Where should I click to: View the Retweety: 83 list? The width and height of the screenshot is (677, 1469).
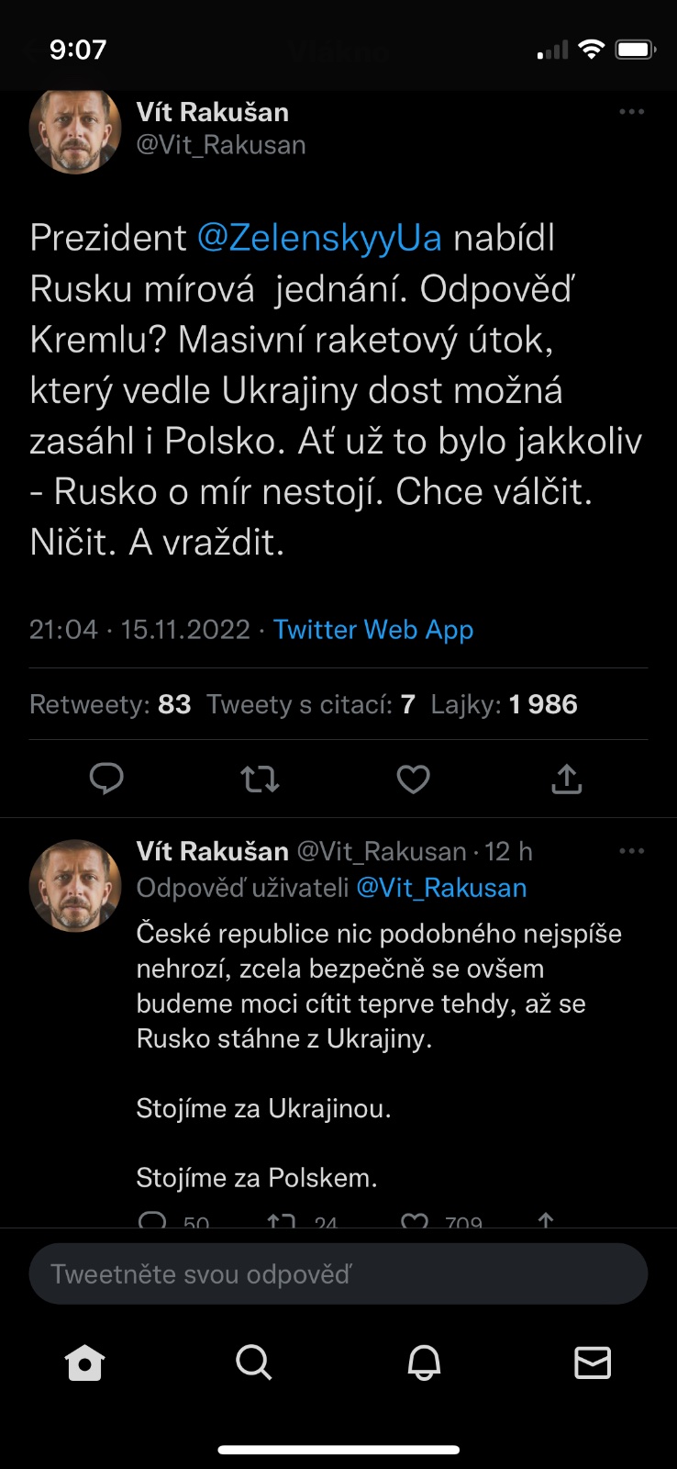pyautogui.click(x=110, y=705)
